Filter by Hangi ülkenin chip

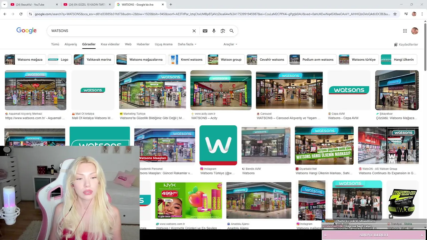tap(399, 60)
